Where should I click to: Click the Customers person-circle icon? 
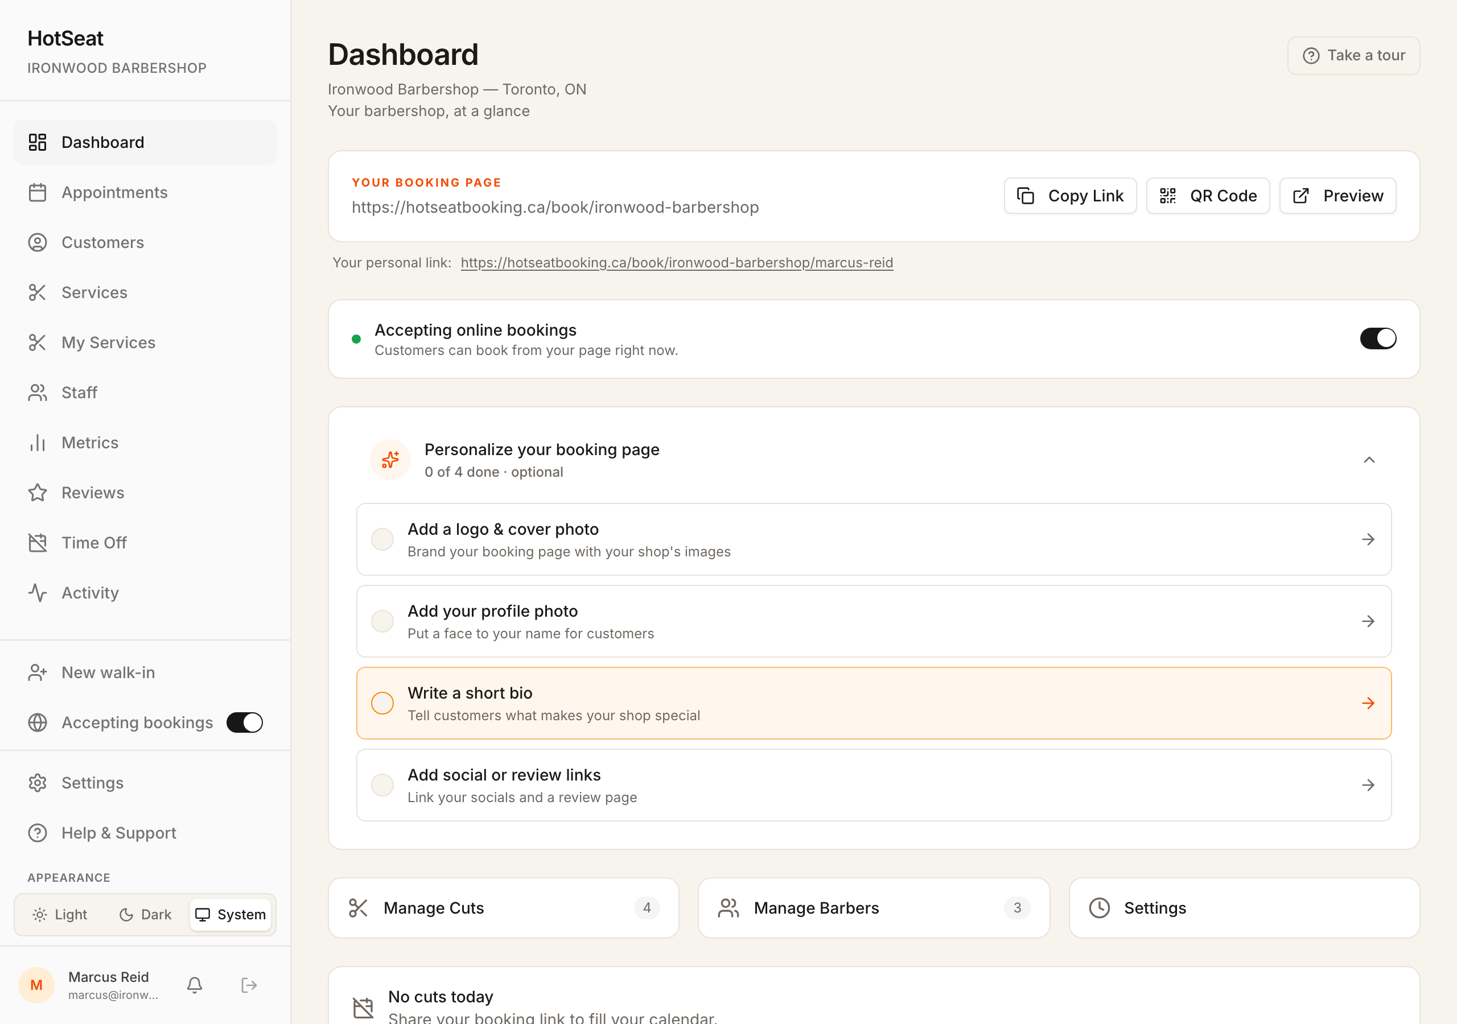[38, 242]
